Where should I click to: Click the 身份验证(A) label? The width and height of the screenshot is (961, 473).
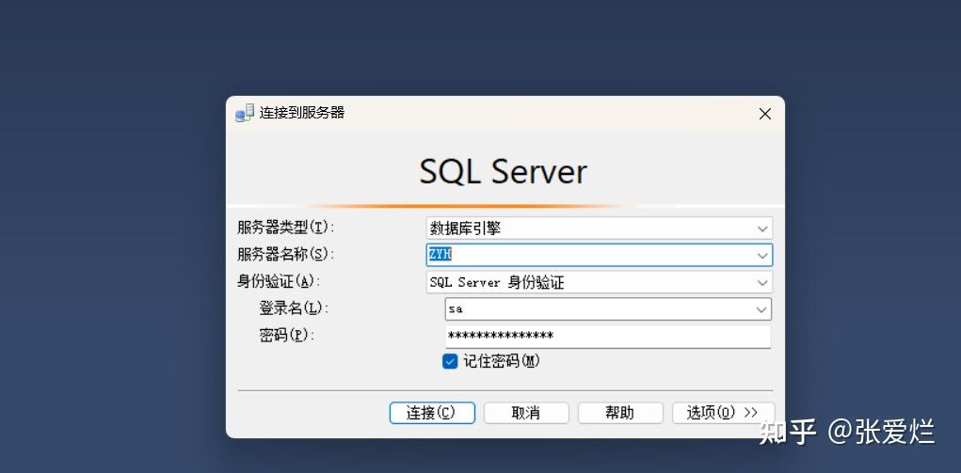click(279, 281)
